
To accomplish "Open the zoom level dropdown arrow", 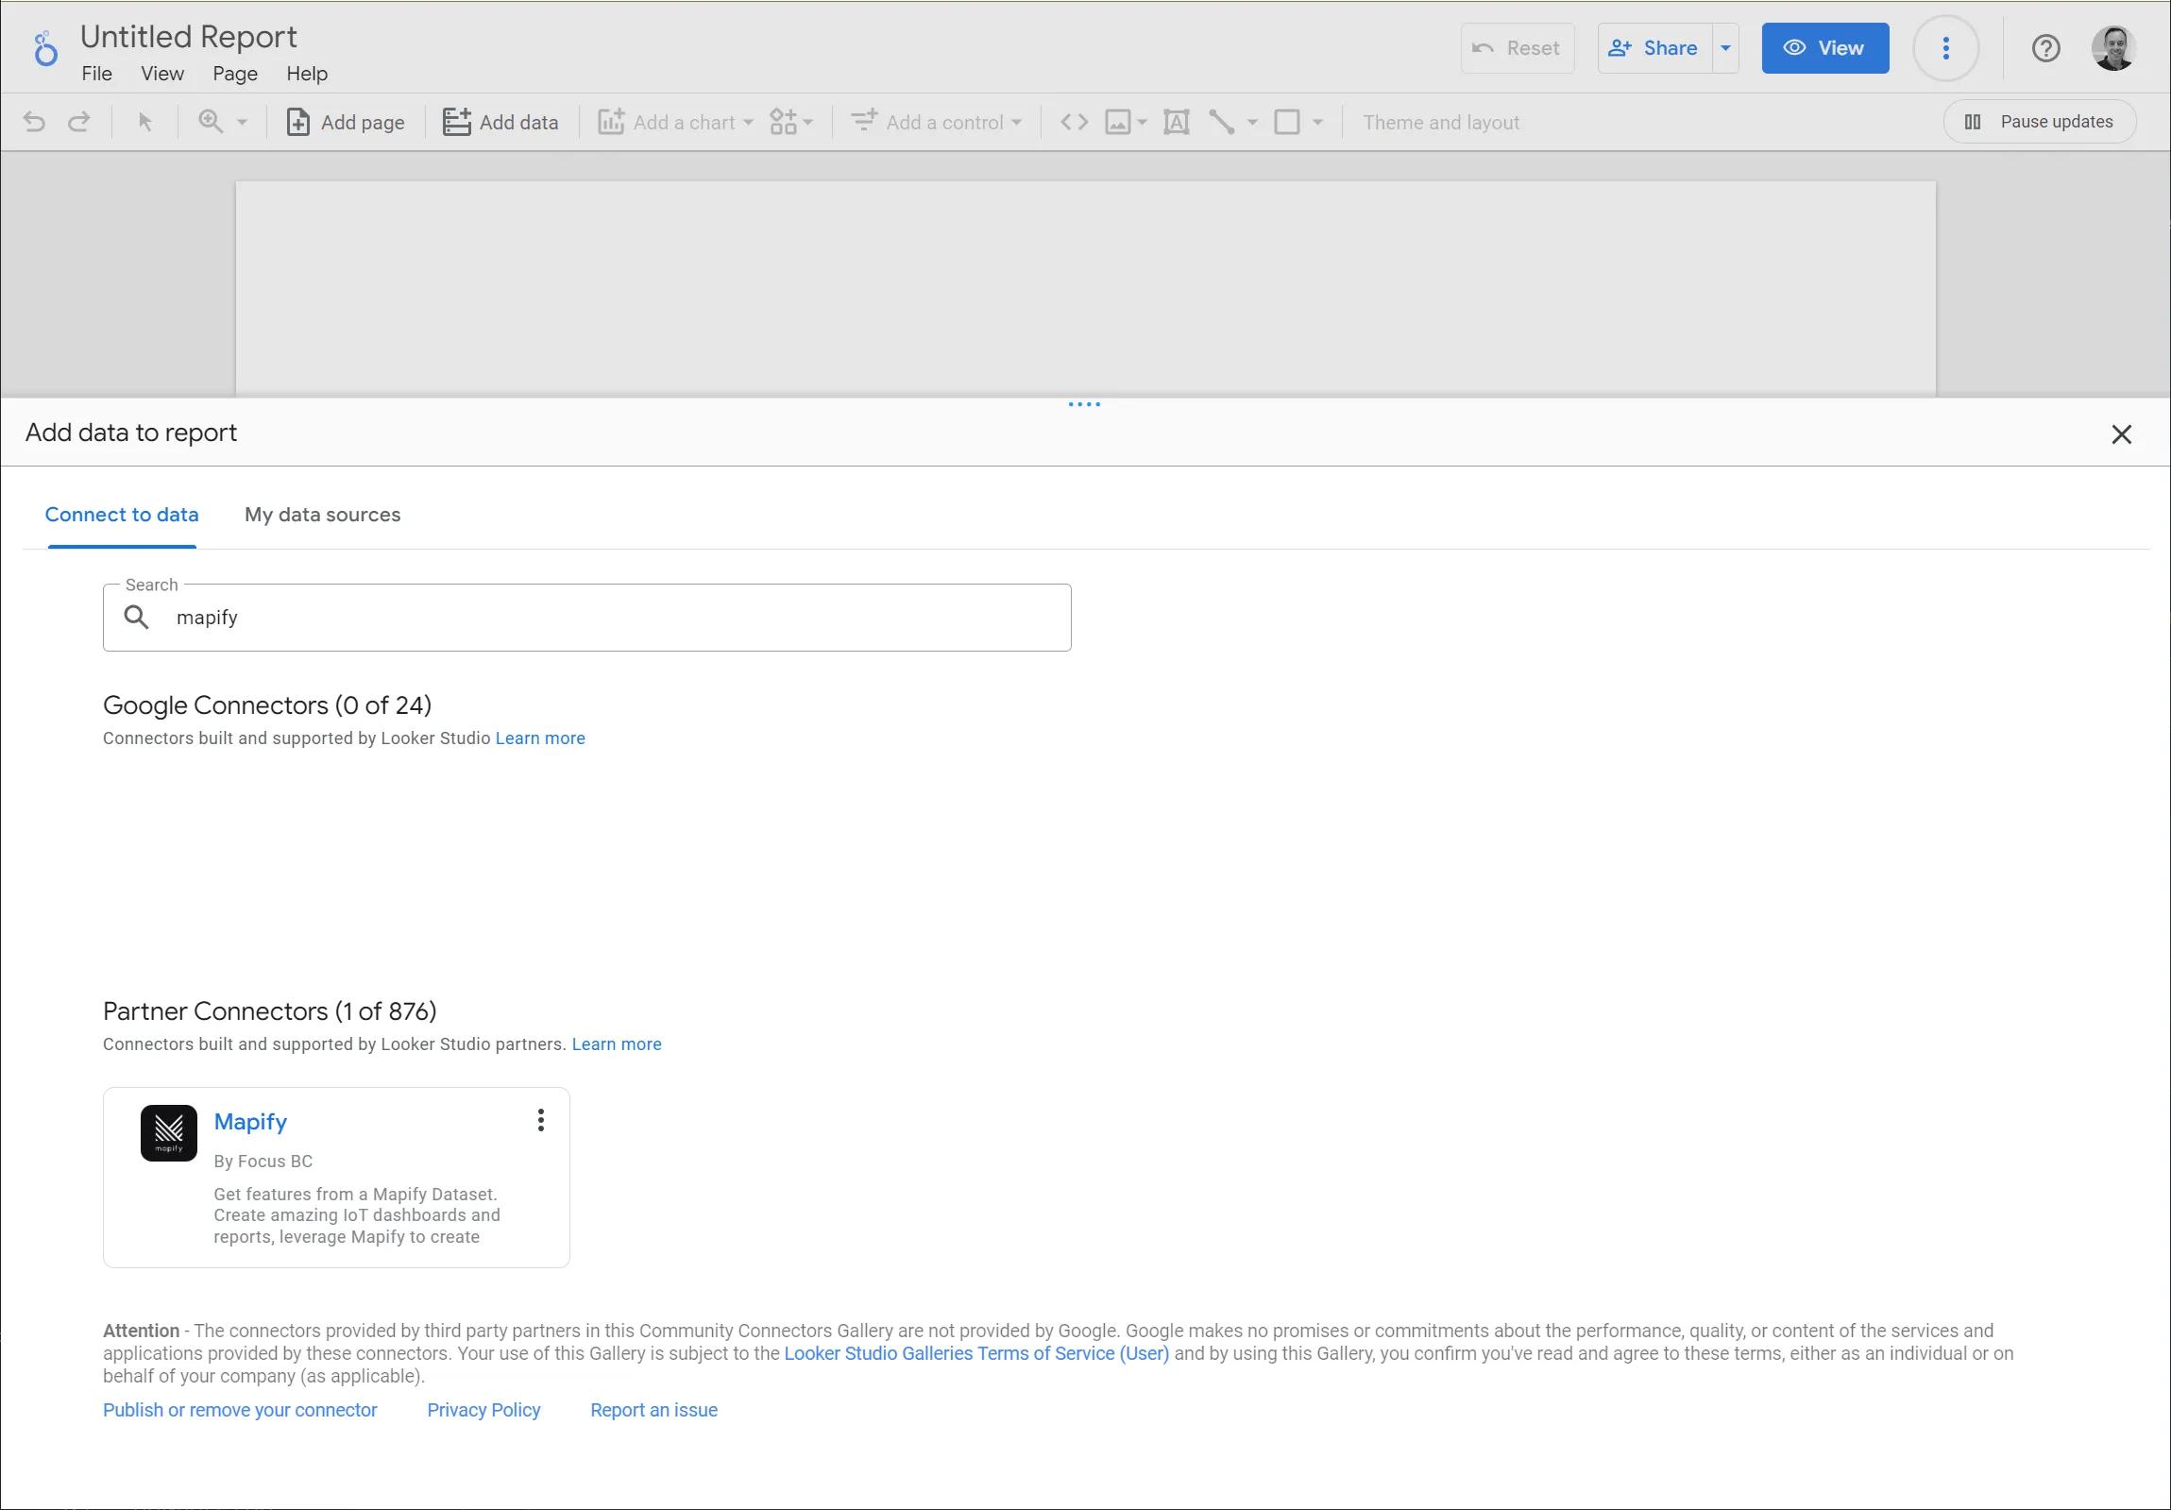I will (x=242, y=123).
